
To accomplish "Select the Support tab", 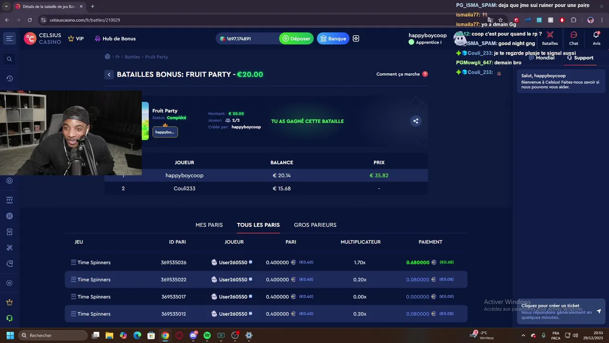I will (x=580, y=58).
